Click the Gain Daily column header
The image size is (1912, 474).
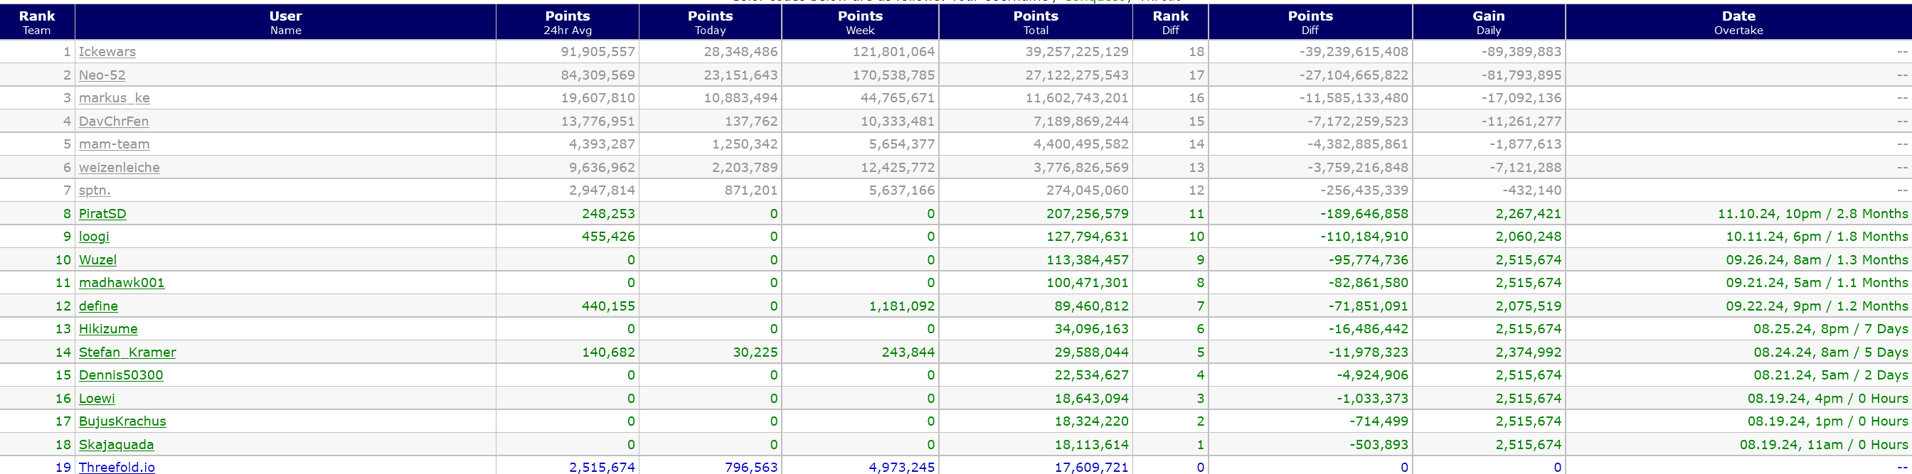click(x=1488, y=22)
